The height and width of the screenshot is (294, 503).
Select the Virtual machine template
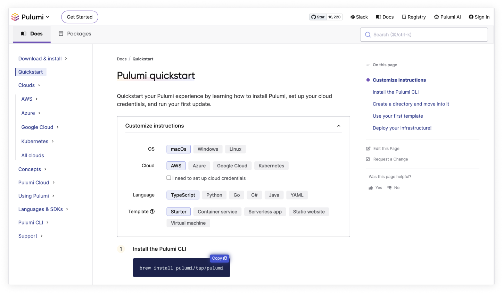[x=188, y=223]
